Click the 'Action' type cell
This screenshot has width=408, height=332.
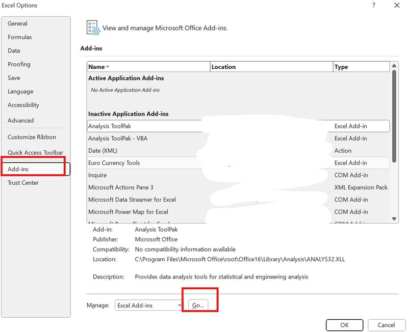click(343, 151)
